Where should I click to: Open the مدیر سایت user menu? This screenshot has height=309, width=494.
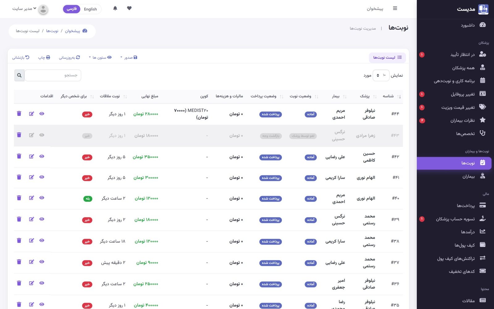[x=24, y=9]
